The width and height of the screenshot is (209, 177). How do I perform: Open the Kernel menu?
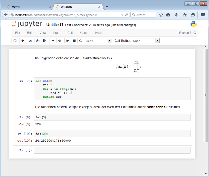click(x=84, y=33)
